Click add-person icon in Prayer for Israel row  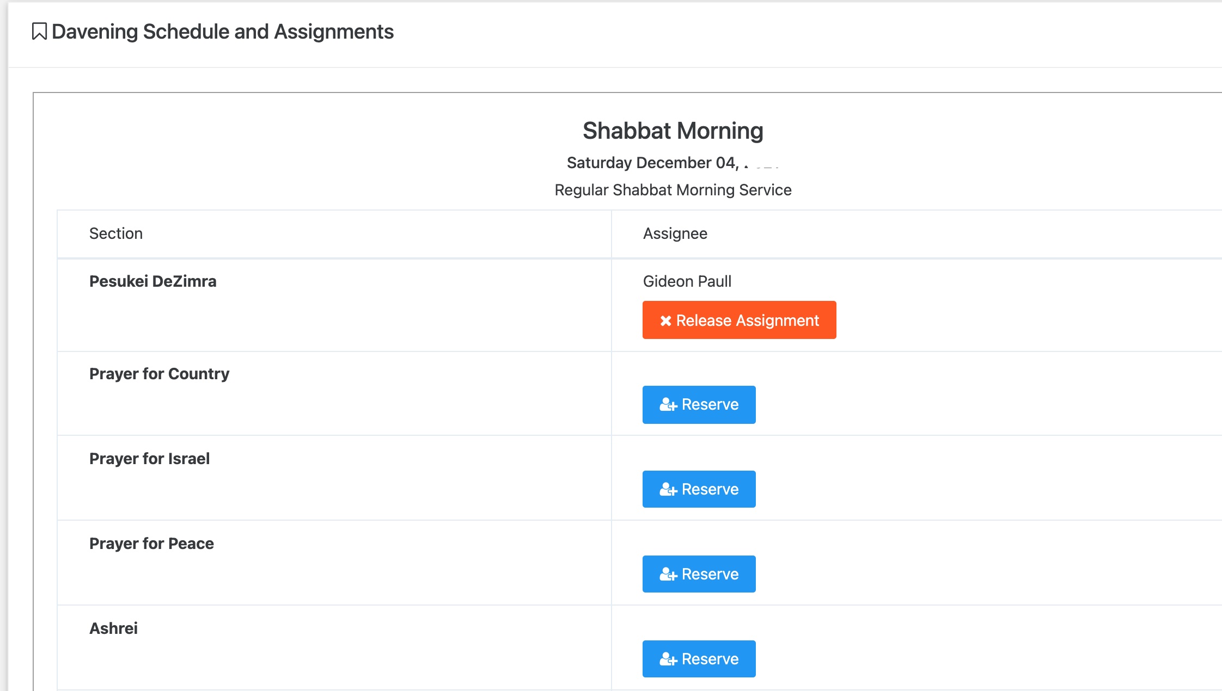(x=668, y=490)
